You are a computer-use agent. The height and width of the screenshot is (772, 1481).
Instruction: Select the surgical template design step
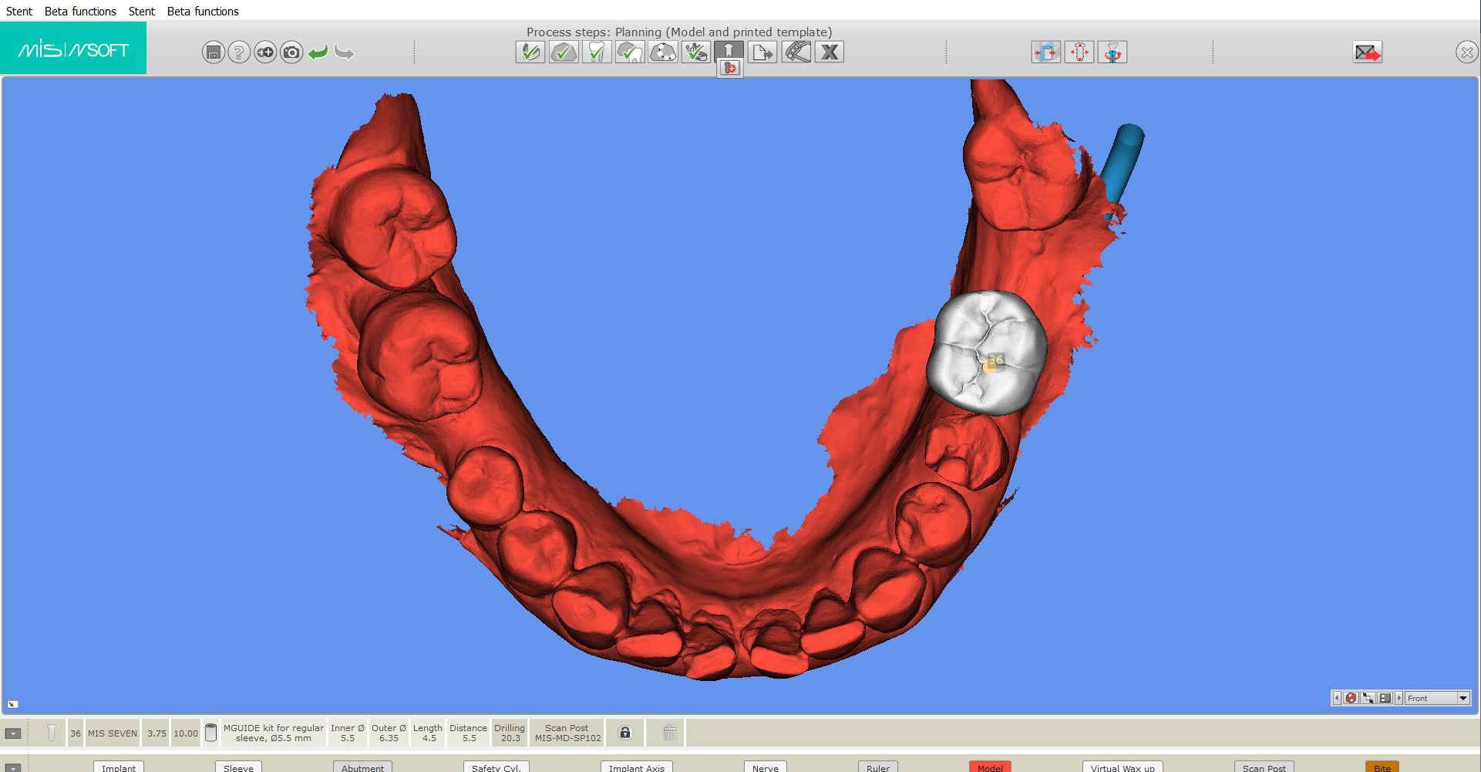[x=796, y=52]
